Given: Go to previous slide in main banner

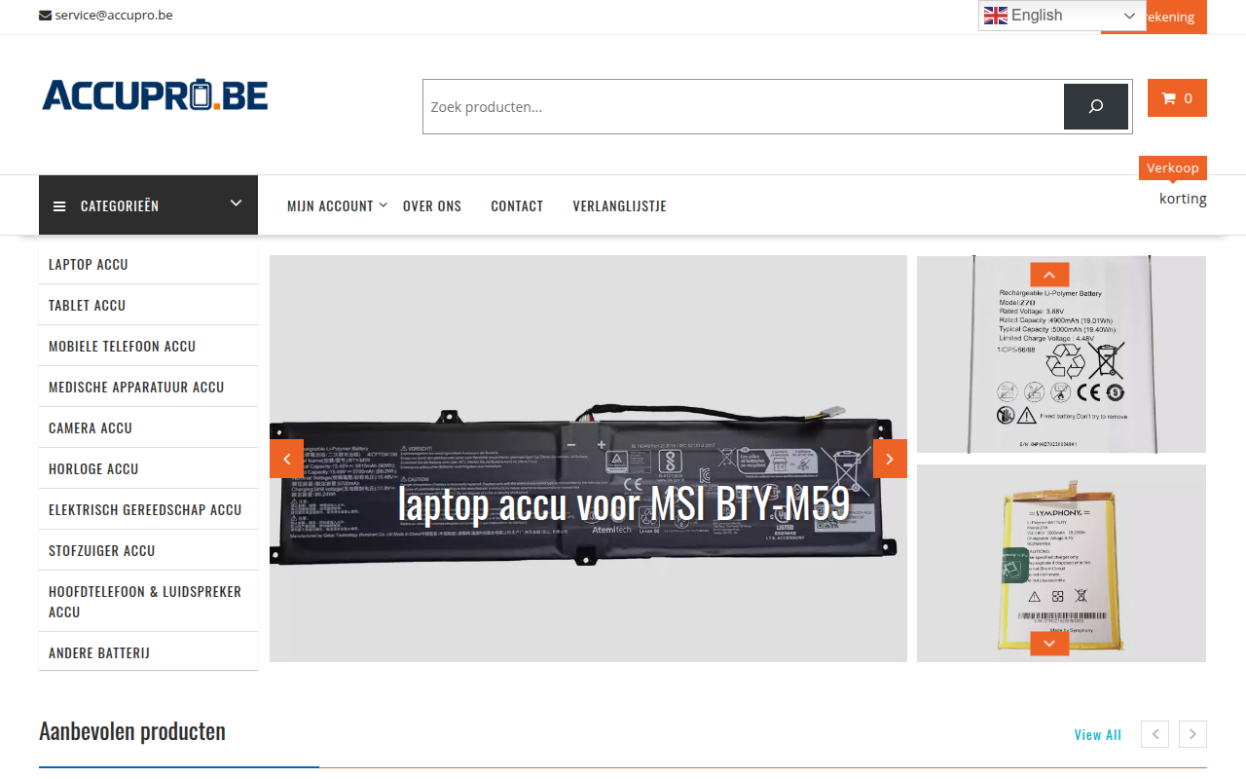Looking at the screenshot, I should click(286, 459).
